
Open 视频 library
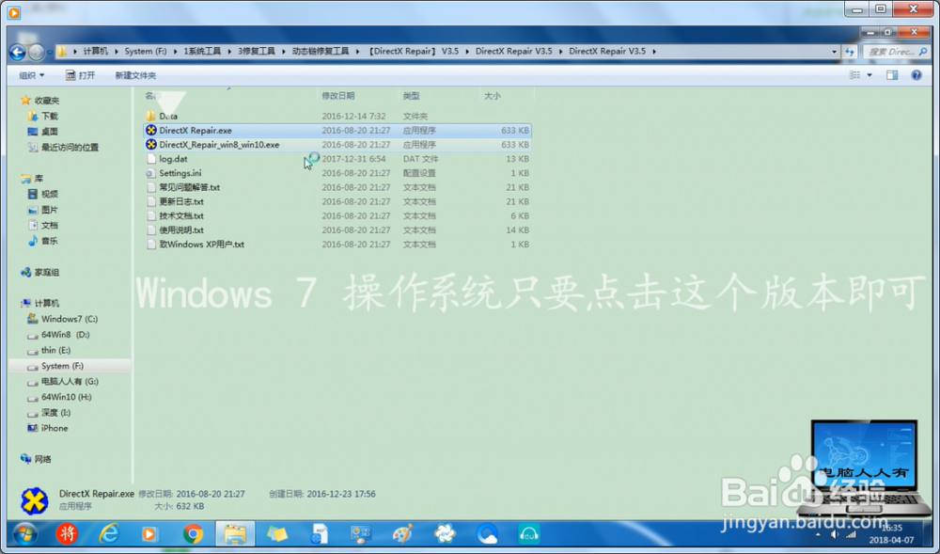point(43,195)
